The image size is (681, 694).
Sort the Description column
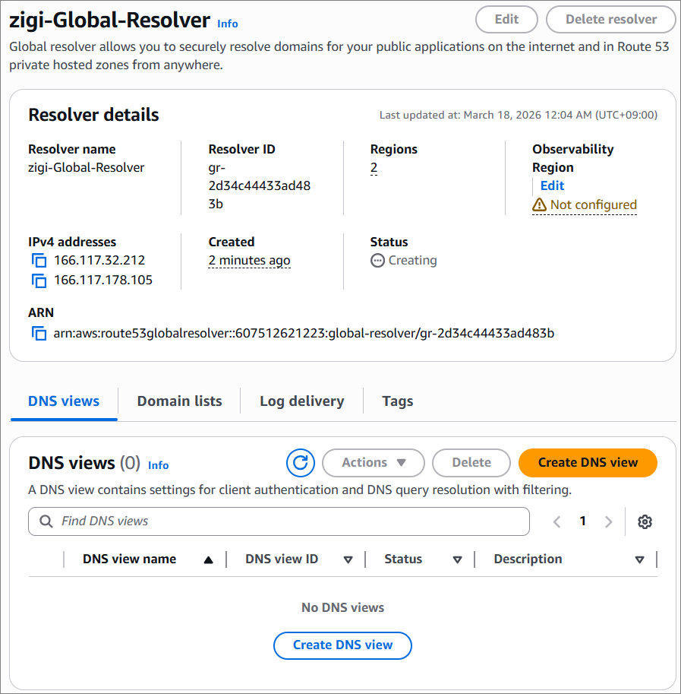[x=639, y=560]
